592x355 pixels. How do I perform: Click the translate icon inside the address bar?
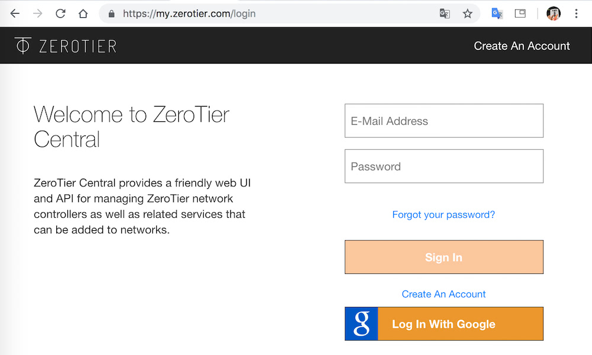coord(445,14)
